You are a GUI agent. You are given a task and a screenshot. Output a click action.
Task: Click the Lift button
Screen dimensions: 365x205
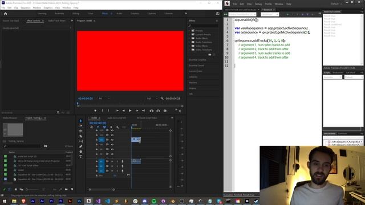click(x=152, y=110)
